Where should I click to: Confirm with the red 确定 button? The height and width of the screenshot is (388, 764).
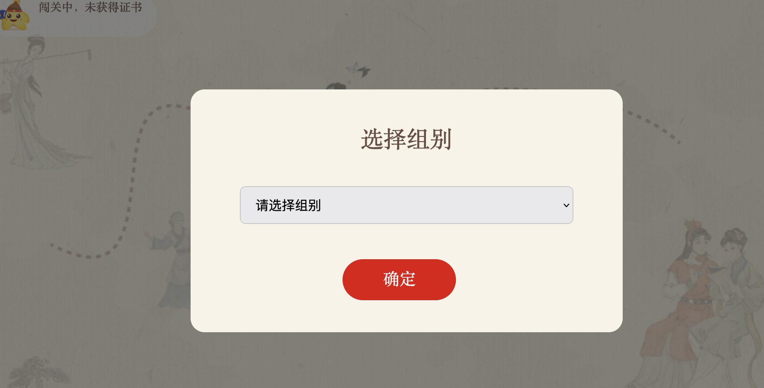click(399, 279)
